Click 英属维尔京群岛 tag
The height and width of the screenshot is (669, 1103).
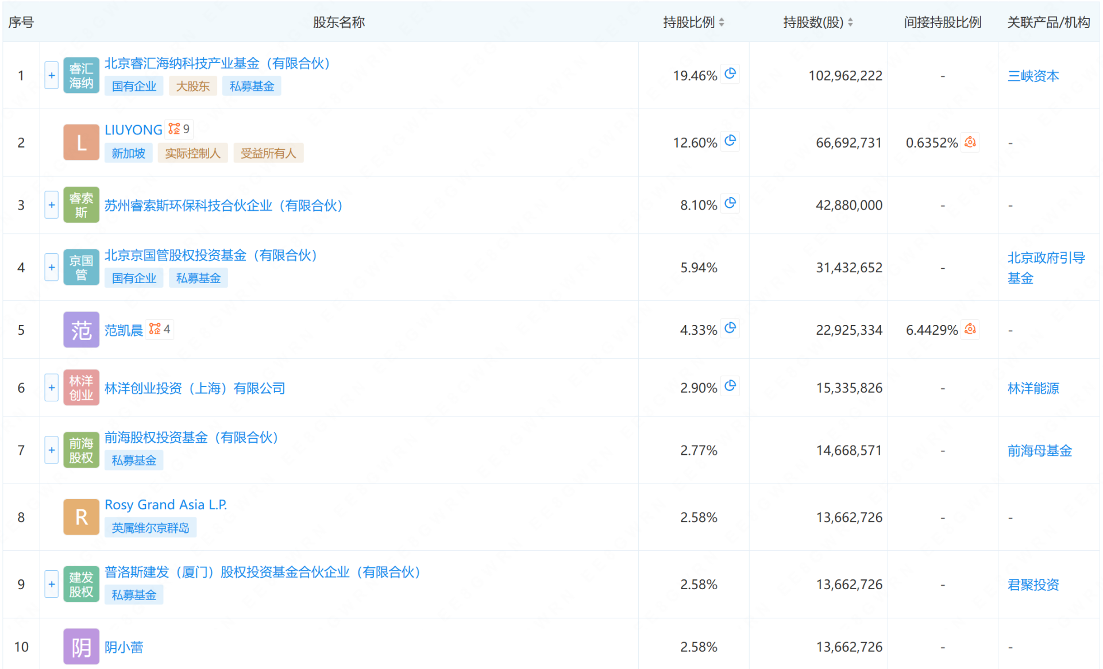tap(151, 528)
